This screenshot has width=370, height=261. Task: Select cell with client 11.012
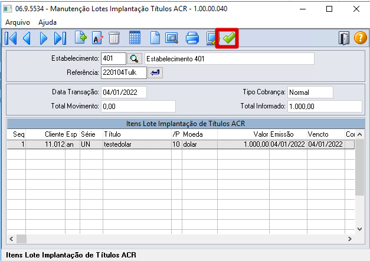pyautogui.click(x=45, y=144)
